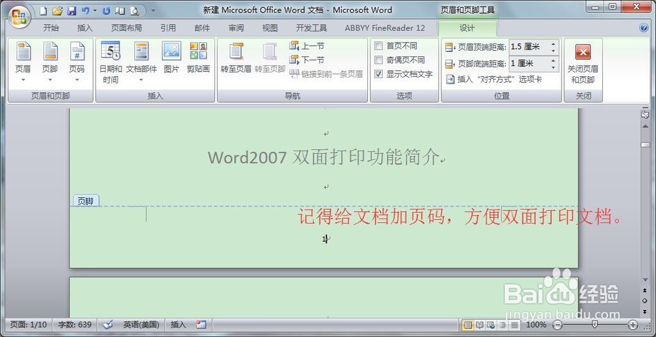Switch to the 引用 tab
The image size is (656, 337).
pyautogui.click(x=168, y=28)
